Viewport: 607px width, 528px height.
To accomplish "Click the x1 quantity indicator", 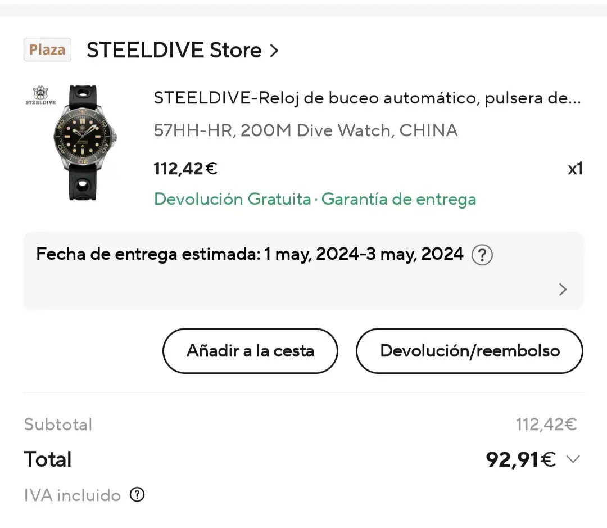I will click(x=574, y=169).
